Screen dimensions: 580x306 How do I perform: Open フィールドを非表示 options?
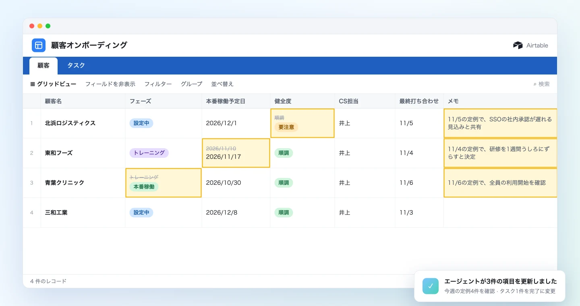click(x=110, y=84)
